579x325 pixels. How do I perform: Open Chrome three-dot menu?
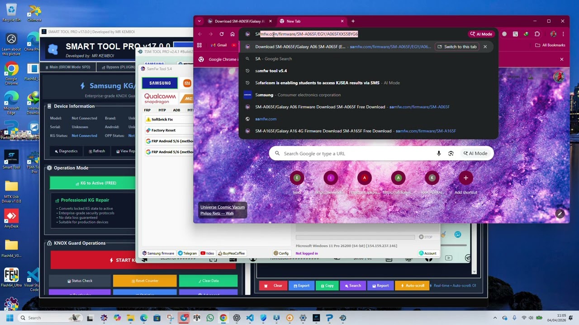563,34
